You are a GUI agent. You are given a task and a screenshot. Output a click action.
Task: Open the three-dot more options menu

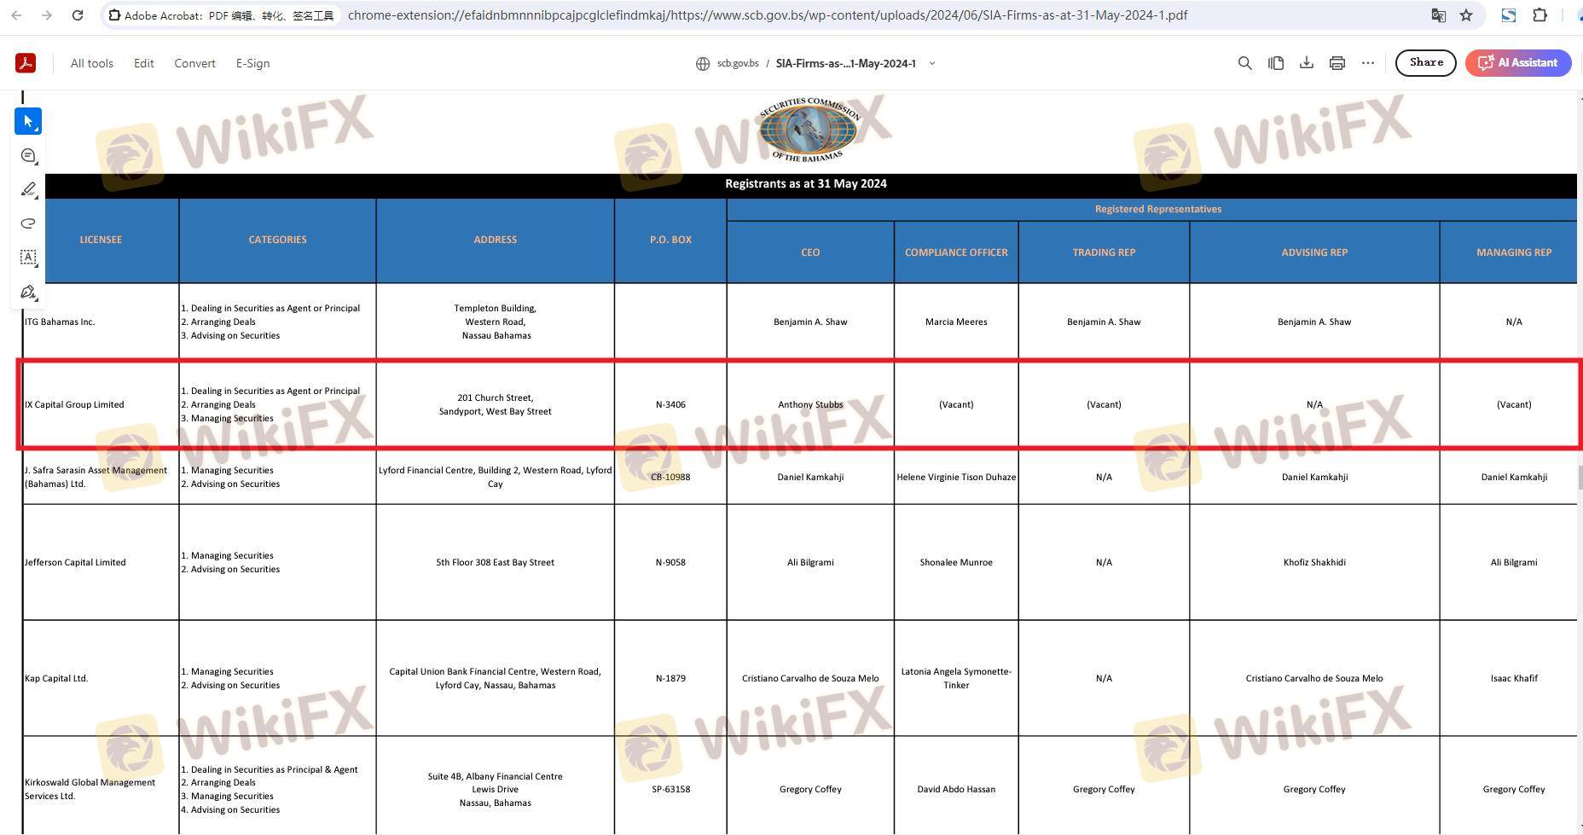point(1368,63)
